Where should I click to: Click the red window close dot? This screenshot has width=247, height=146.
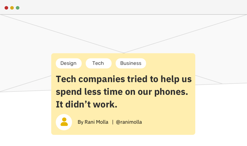tap(6, 8)
